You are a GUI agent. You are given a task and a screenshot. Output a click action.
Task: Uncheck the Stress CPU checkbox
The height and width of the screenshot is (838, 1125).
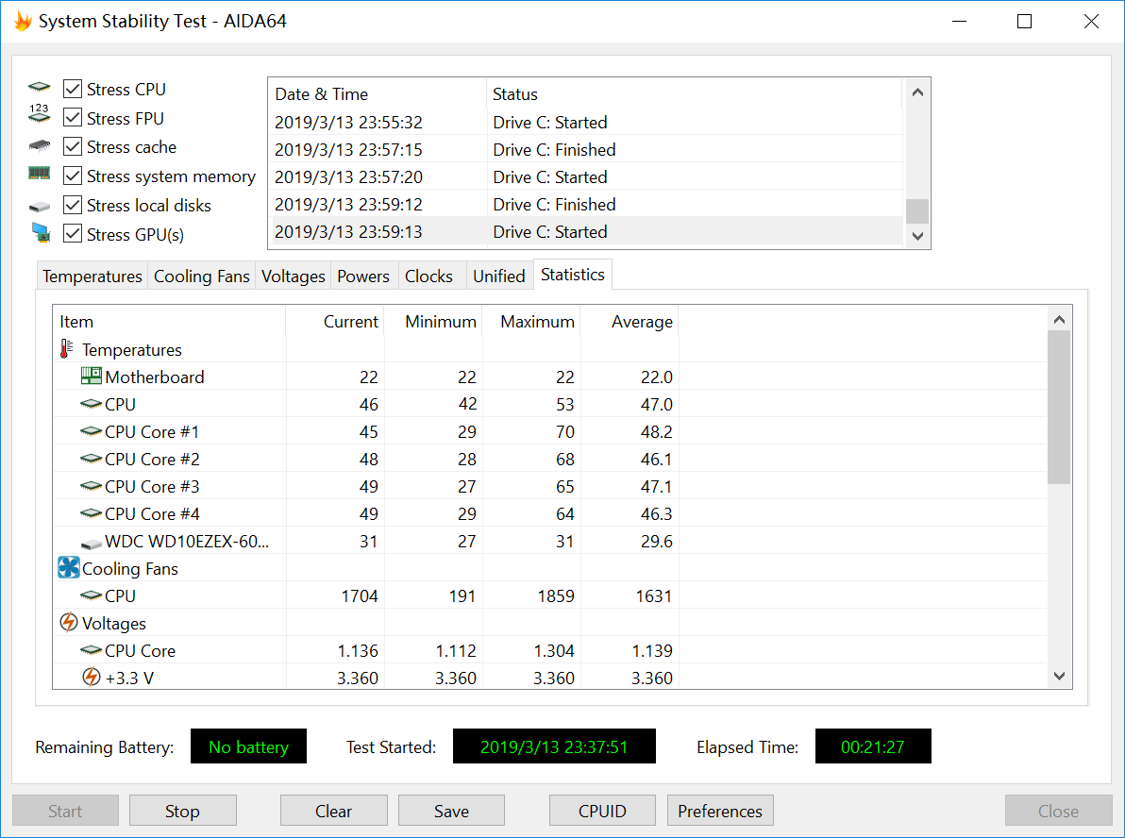click(73, 90)
